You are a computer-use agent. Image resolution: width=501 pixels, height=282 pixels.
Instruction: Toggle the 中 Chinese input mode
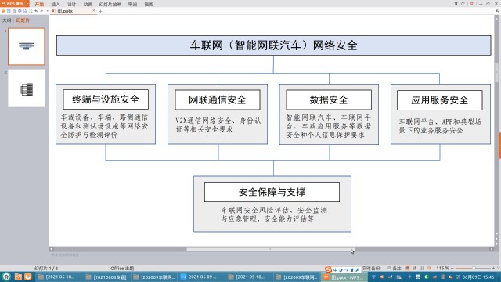point(335,270)
